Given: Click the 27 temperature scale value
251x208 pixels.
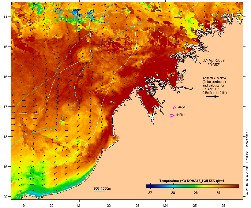Looking at the screenshot, I should pyautogui.click(x=150, y=193).
